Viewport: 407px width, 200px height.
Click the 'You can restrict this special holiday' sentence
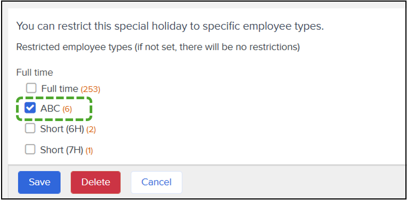(x=170, y=27)
